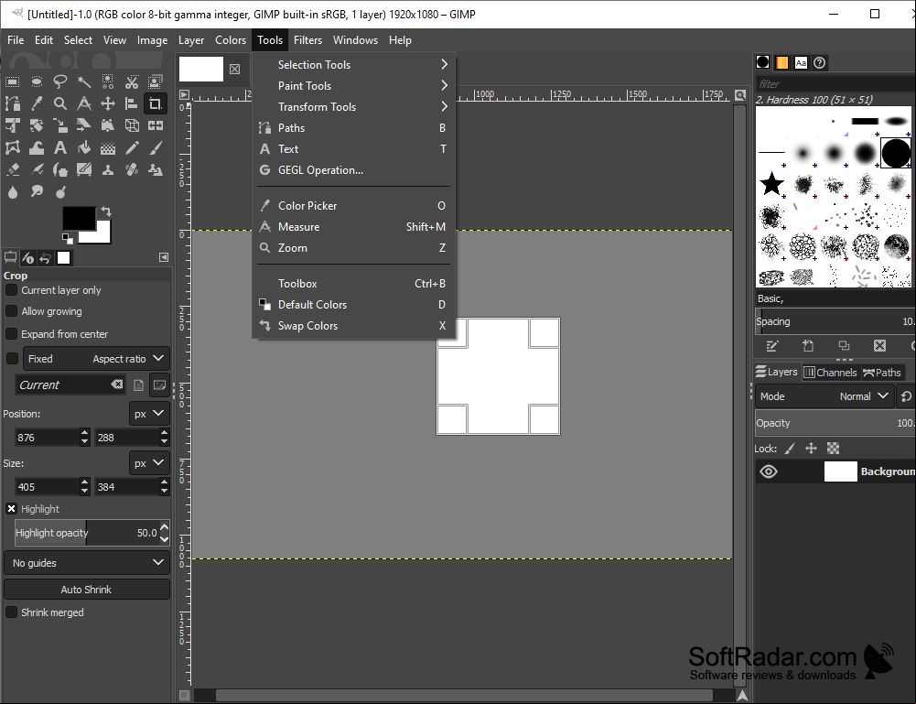Toggle the Fixed aspect ratio checkbox
This screenshot has width=916, height=704.
pos(11,358)
